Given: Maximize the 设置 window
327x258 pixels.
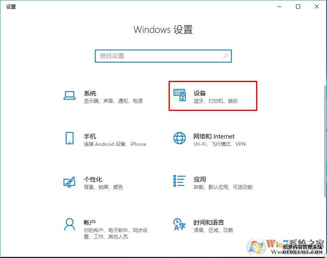Looking at the screenshot, I should (298, 7).
